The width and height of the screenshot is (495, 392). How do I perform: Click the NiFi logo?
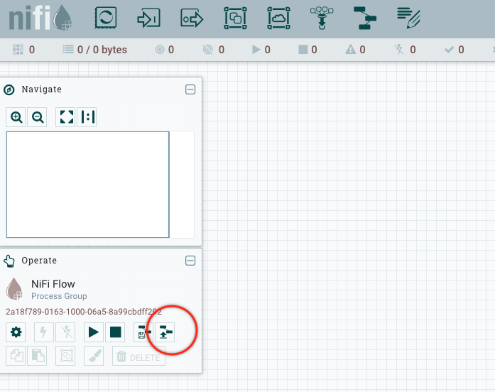pos(40,18)
